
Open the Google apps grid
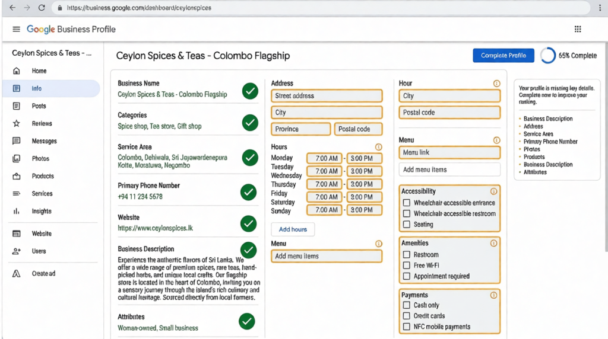click(x=578, y=30)
